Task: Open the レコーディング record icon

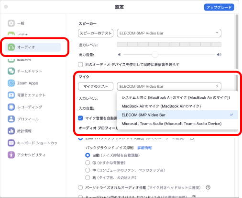Action: click(11, 107)
